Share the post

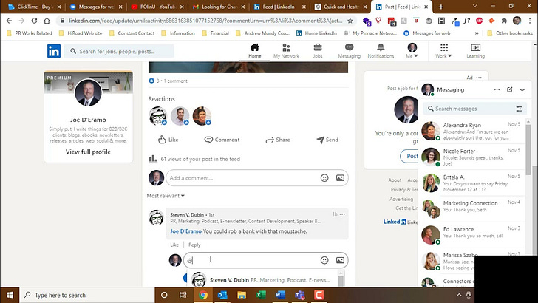pyautogui.click(x=278, y=140)
